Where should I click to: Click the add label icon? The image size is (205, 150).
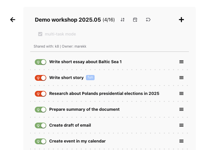148,20
